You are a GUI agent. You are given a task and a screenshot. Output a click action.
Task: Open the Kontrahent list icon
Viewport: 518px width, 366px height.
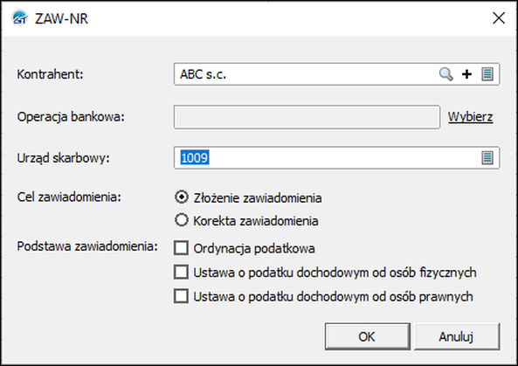[487, 74]
